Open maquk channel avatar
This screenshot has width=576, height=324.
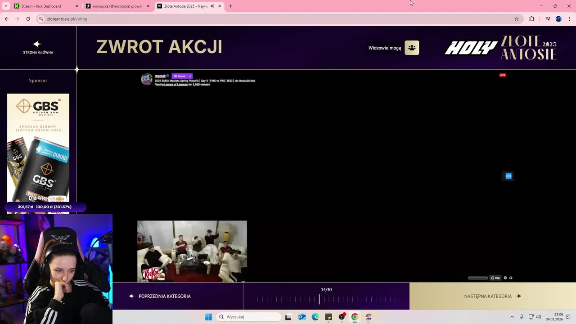147,79
